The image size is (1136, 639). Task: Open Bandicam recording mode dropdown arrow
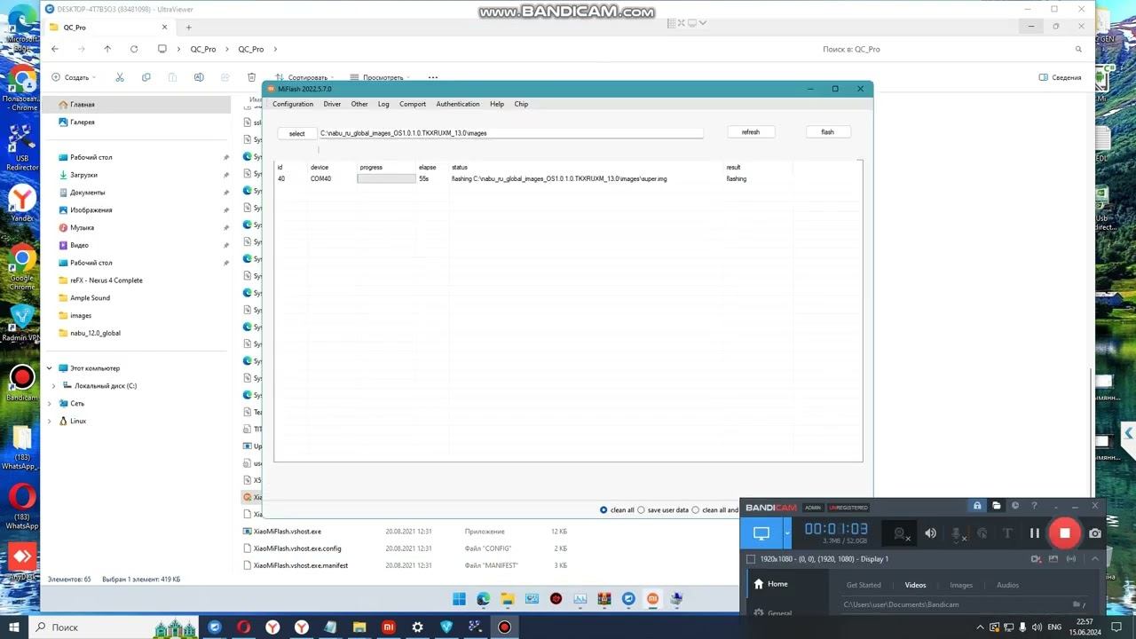click(787, 533)
